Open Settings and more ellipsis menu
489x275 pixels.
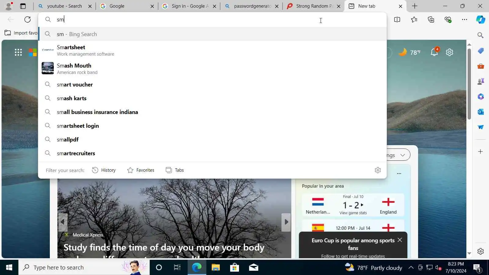(465, 20)
